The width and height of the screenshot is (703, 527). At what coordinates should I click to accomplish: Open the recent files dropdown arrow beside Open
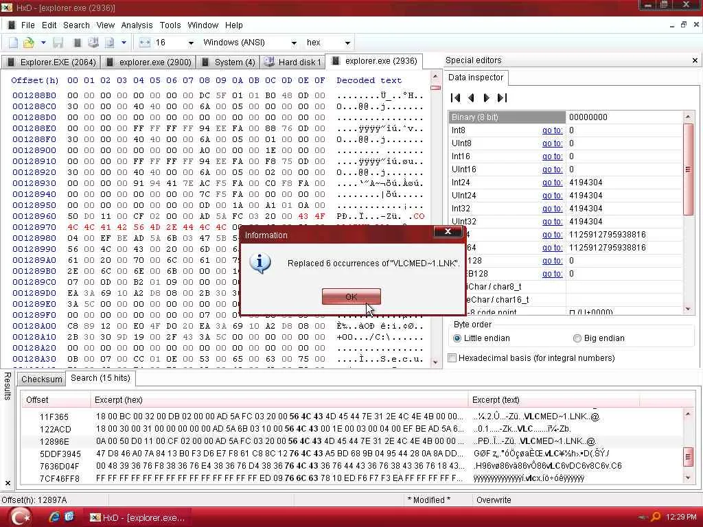(43, 43)
